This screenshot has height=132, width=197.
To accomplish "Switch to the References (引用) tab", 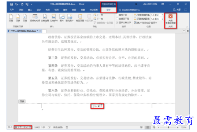I will [x=56, y=10].
